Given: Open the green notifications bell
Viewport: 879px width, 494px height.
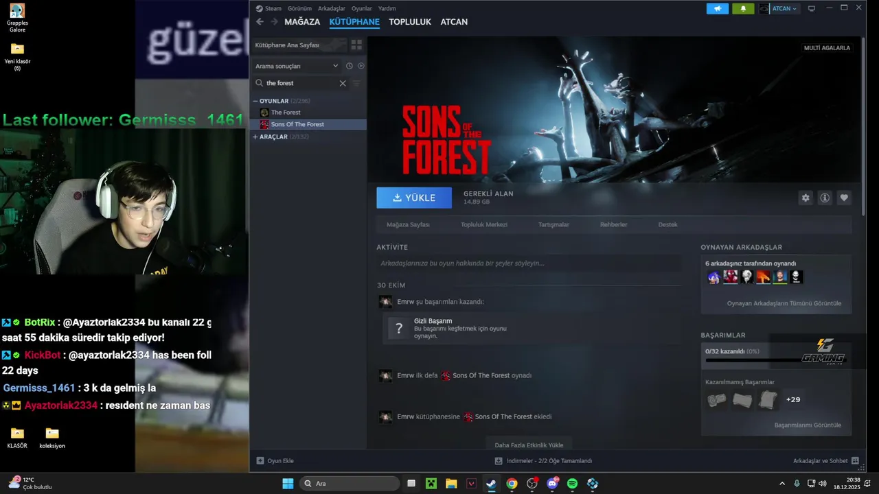Looking at the screenshot, I should tap(743, 9).
